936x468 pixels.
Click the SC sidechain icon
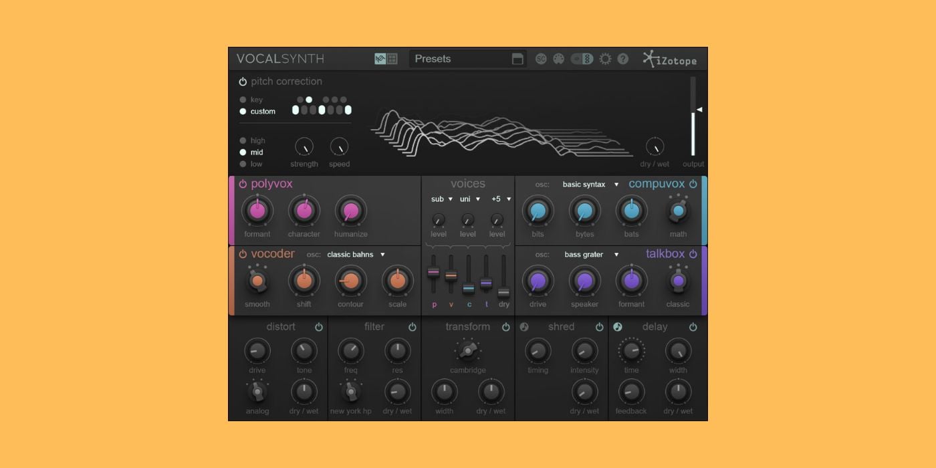tap(541, 59)
